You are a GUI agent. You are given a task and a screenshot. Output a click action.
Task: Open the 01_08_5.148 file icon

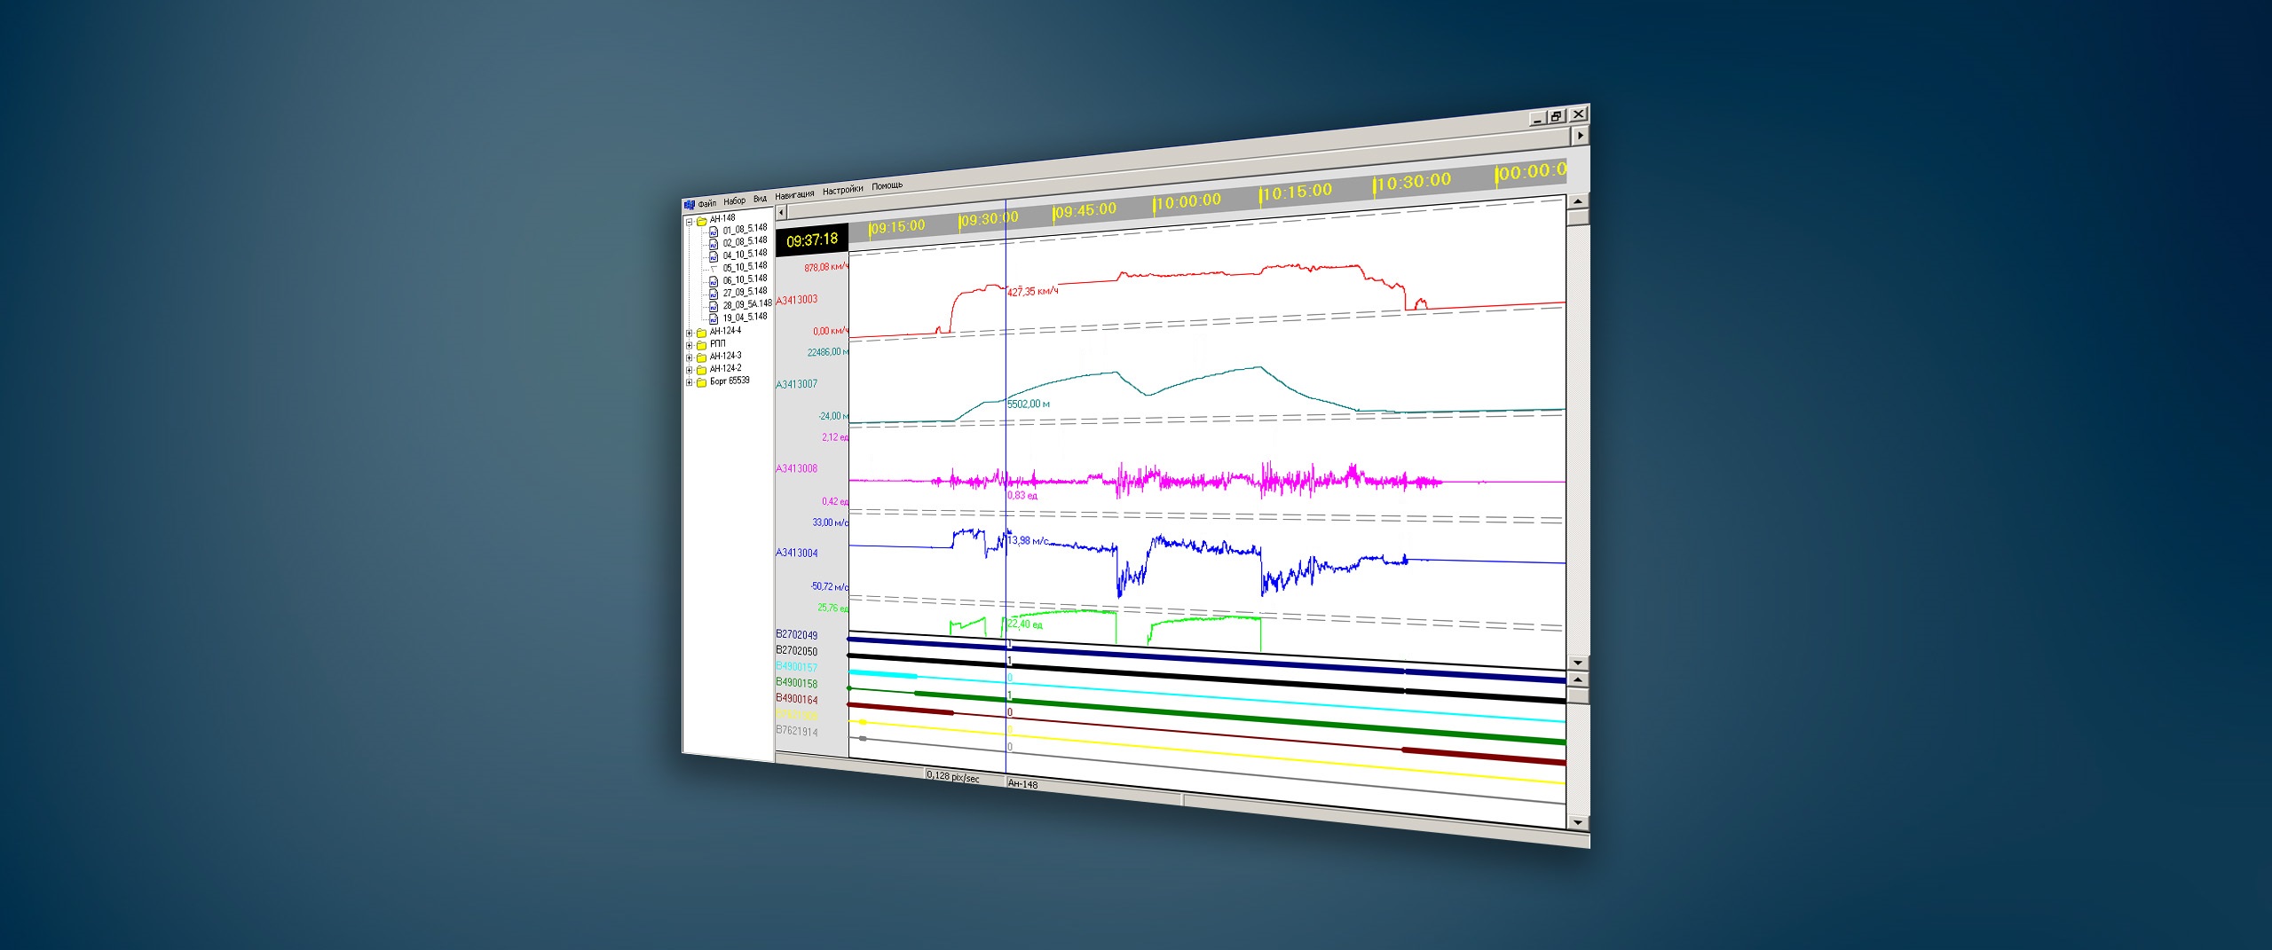tap(713, 232)
